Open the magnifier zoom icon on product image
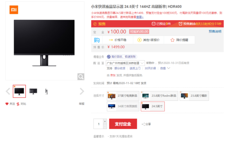The width and height of the screenshot is (228, 144). click(81, 77)
